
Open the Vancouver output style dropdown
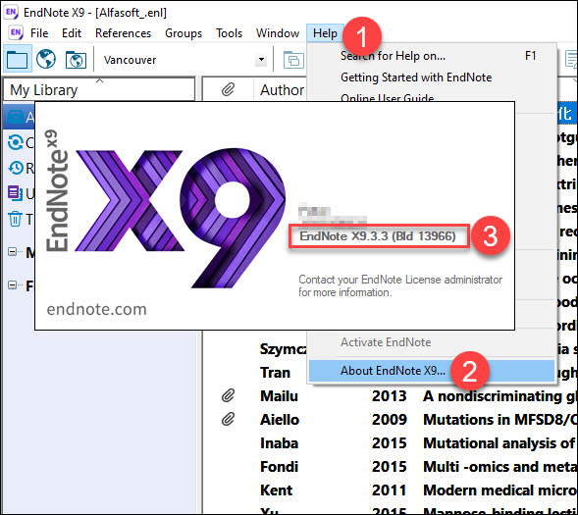(261, 59)
